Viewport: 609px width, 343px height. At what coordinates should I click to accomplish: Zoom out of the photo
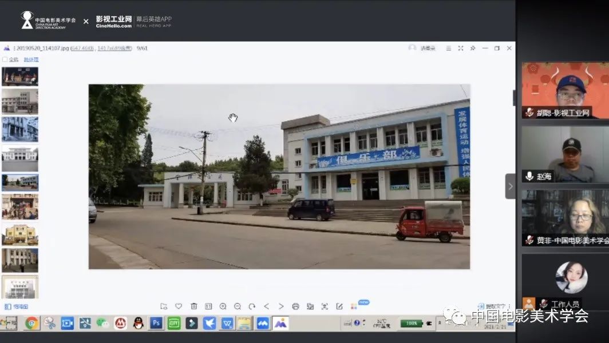click(238, 306)
